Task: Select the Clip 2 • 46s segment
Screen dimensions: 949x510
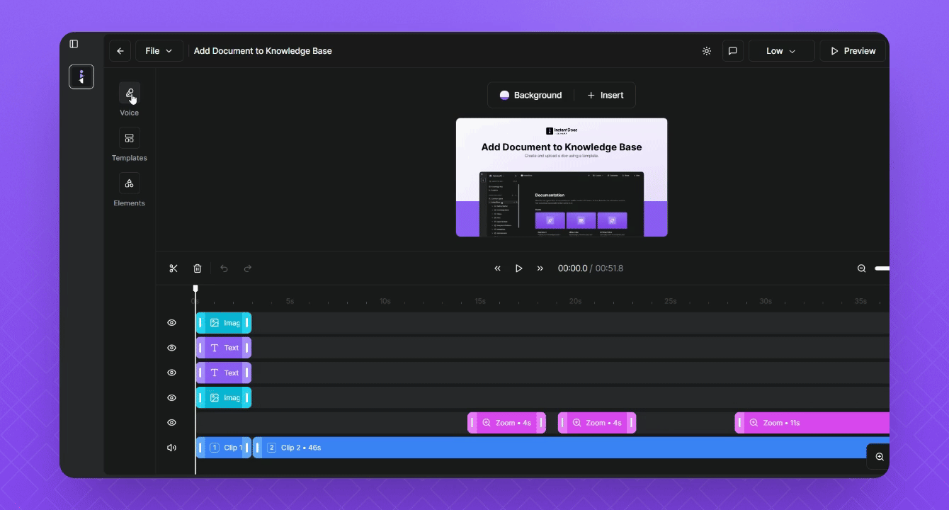Action: 571,448
